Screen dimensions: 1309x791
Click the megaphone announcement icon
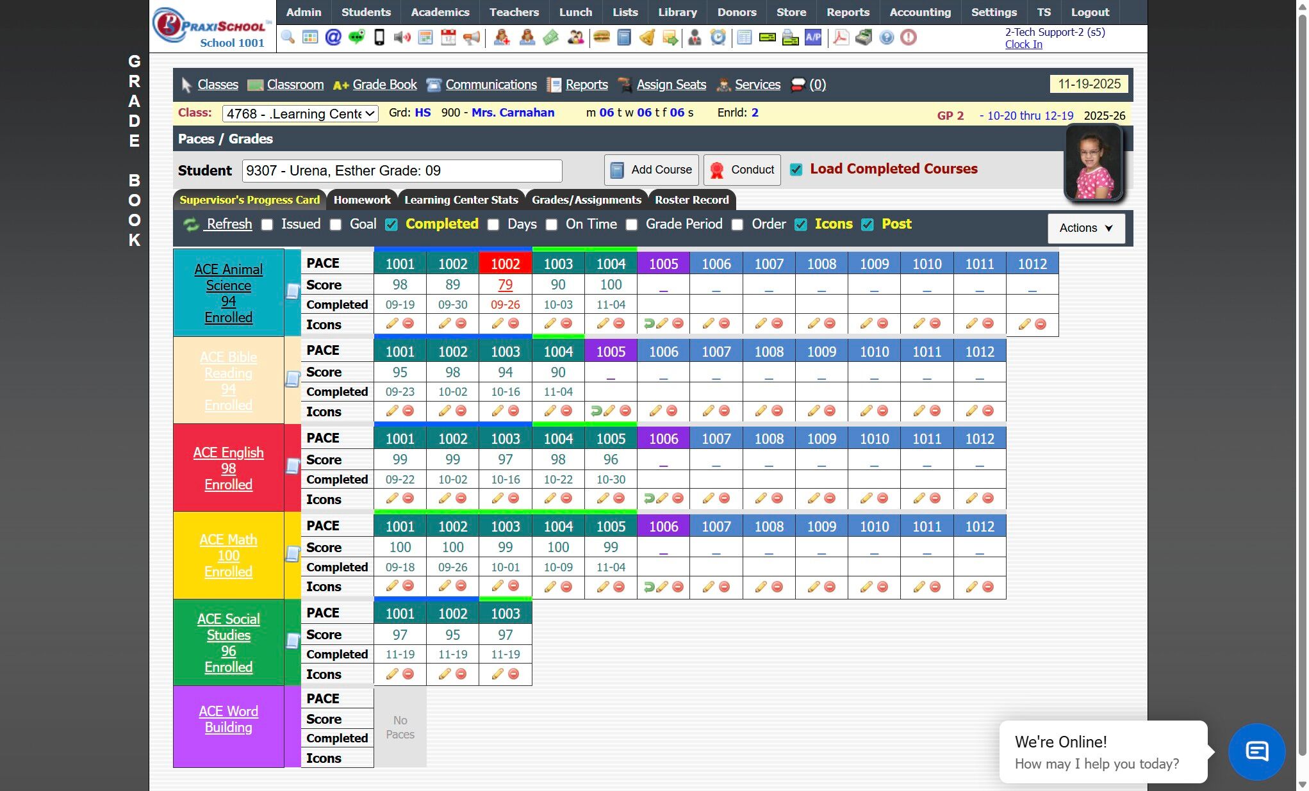click(x=472, y=37)
